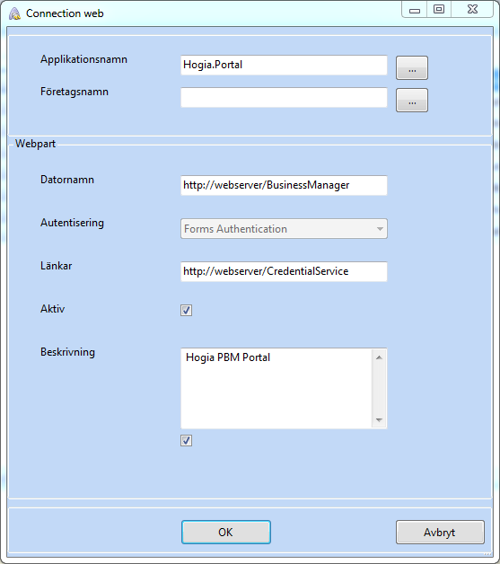Click the Datornamn label
The image size is (500, 564).
point(67,180)
